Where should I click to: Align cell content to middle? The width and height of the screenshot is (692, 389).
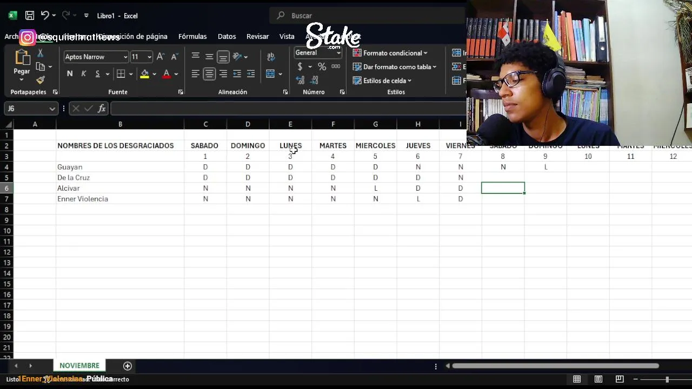point(209,56)
